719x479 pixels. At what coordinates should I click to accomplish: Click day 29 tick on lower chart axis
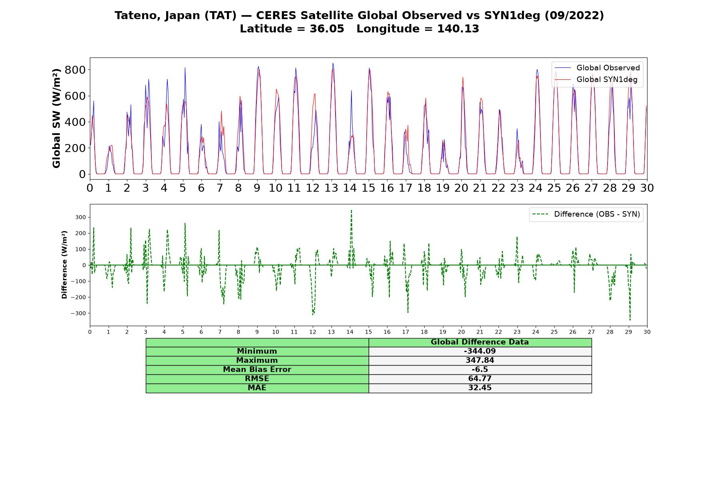628,332
